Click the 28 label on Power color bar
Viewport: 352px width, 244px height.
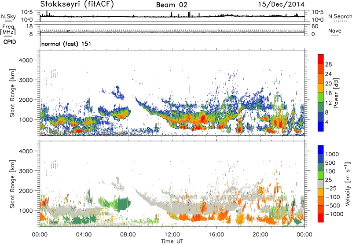pos(328,64)
